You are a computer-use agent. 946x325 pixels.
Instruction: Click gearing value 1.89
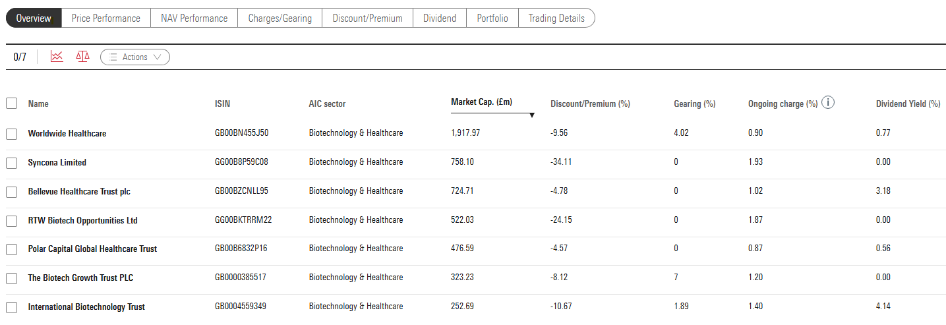(681, 306)
